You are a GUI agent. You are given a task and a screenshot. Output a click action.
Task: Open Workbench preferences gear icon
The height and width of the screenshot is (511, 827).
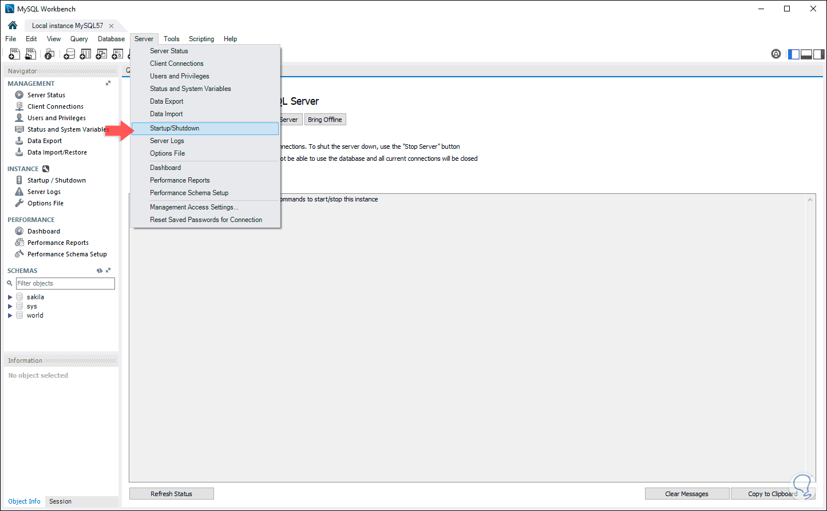click(x=776, y=54)
